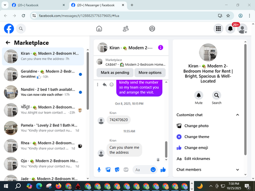Open the Windows Start menu
The height and width of the screenshot is (191, 255).
[6, 186]
